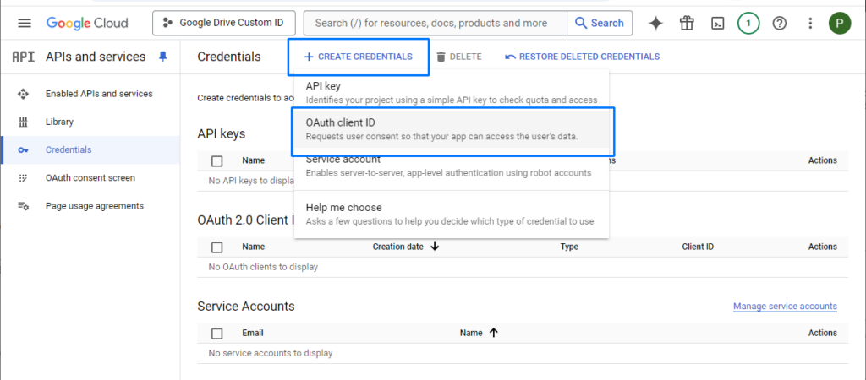Open the help question mark icon
Image resolution: width=866 pixels, height=380 pixels.
(779, 23)
